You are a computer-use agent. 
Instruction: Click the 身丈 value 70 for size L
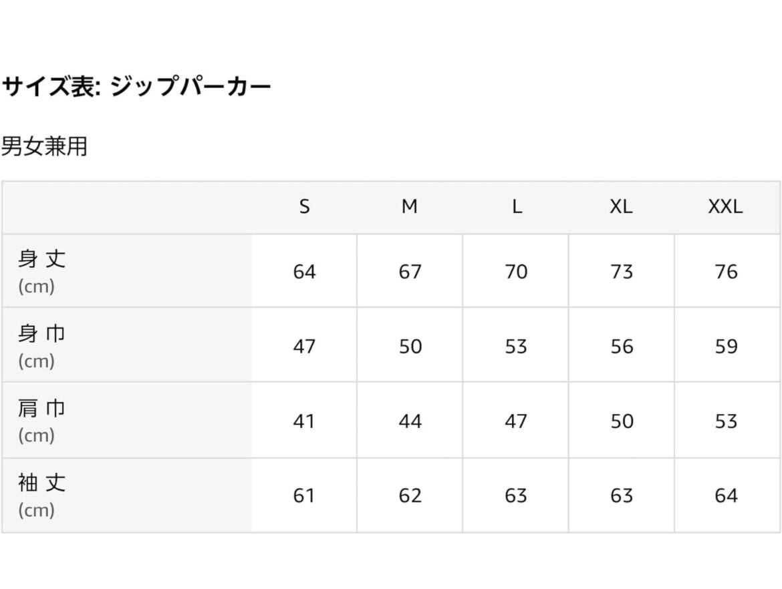pos(516,272)
